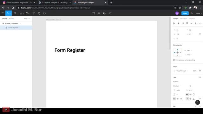Select the Form Register text layer
Screen dimensions: 203x114
click(x=16, y=28)
